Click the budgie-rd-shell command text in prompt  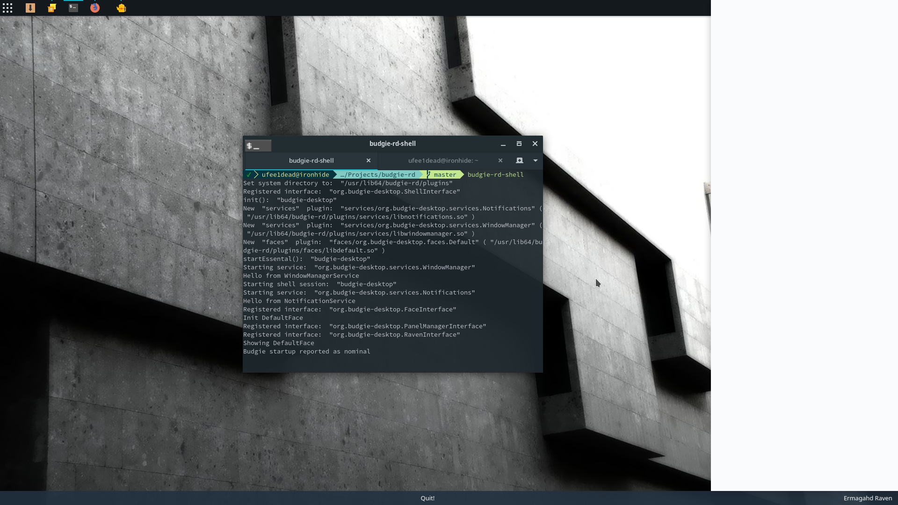tap(496, 175)
